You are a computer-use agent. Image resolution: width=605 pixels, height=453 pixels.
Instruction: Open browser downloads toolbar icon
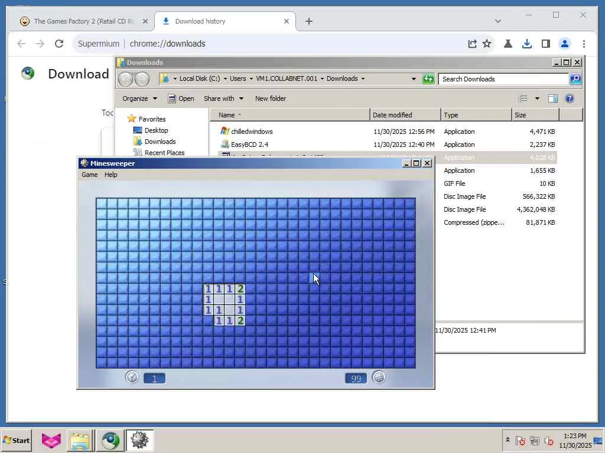pyautogui.click(x=526, y=44)
